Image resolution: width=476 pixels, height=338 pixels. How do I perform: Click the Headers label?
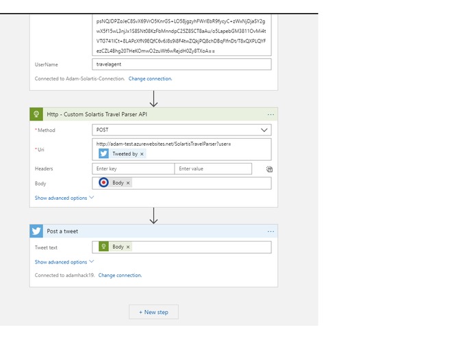(44, 168)
